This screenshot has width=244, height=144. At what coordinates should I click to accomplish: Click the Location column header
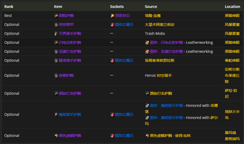coord(232,6)
